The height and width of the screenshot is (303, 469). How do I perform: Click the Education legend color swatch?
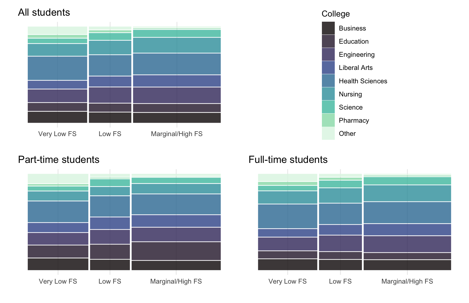328,41
